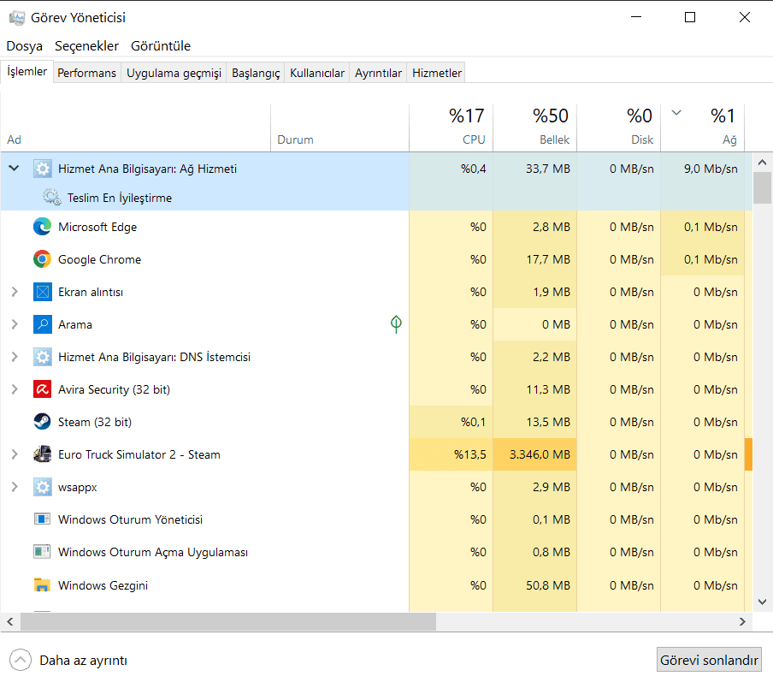Open the Başlangıç tab

pyautogui.click(x=256, y=73)
